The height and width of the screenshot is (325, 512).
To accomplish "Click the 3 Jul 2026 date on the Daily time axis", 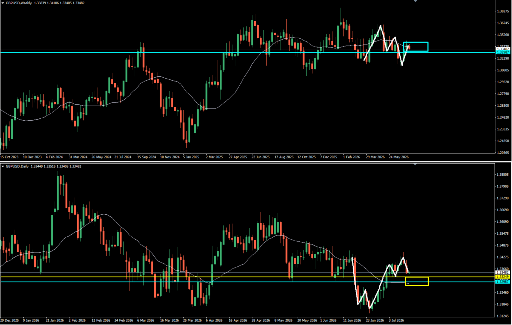I will [396, 320].
